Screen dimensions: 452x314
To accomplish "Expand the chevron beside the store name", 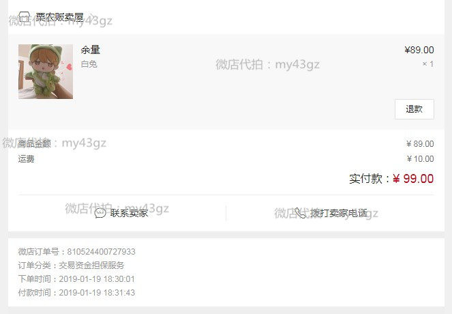I will coord(91,17).
